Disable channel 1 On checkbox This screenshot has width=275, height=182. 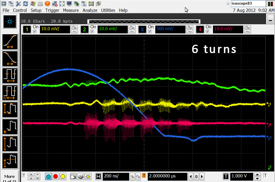35,32
